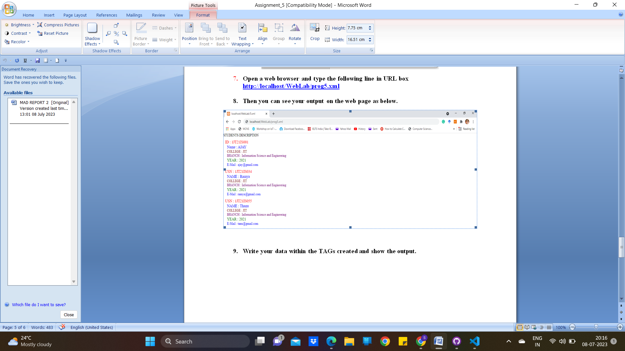This screenshot has width=625, height=351.
Task: Select the Align tool
Action: click(x=263, y=34)
